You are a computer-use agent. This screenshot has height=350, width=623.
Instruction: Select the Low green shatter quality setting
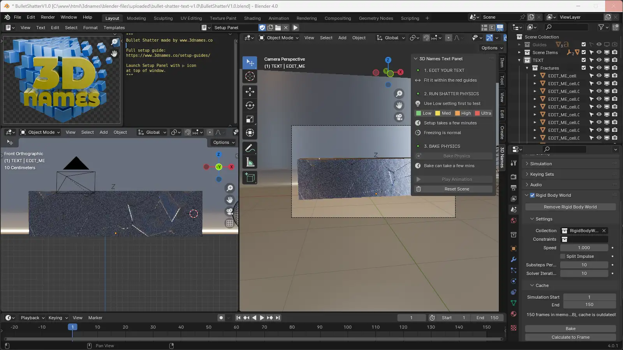tap(424, 113)
